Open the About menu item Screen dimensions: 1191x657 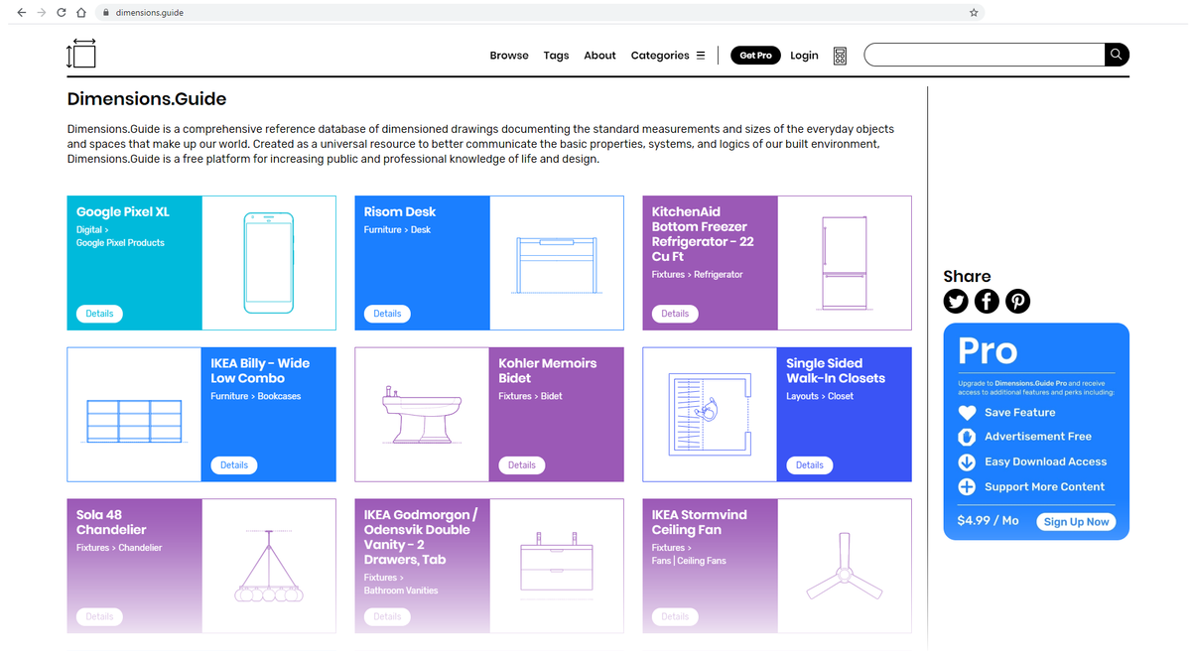(x=599, y=56)
